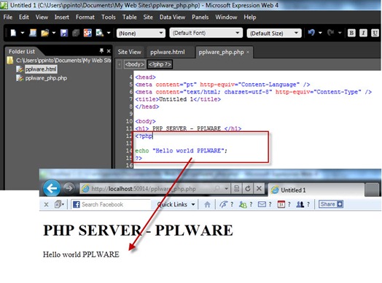Screen dimensions: 382x283
Task: Click the Save floppy disk icon
Action: [64, 33]
